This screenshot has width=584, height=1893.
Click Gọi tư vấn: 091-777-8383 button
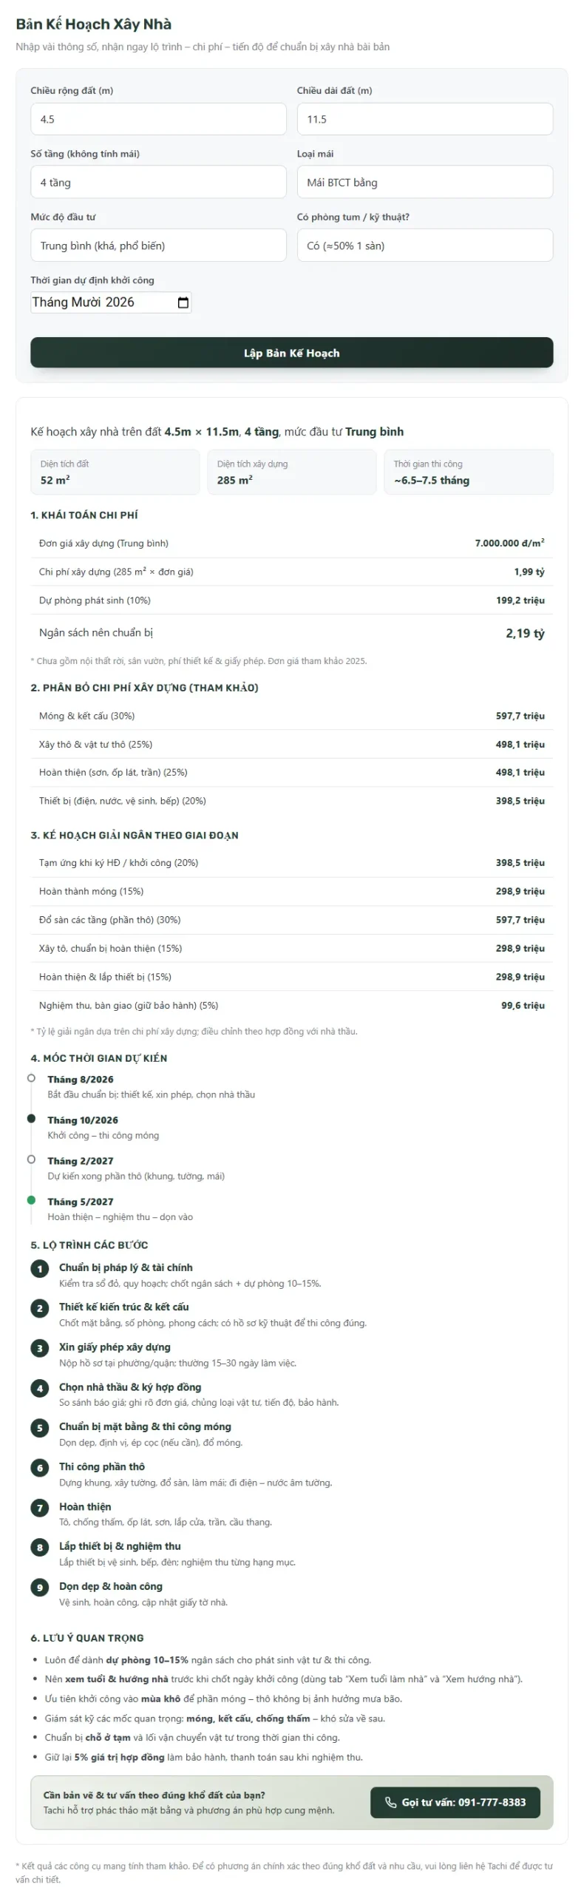pos(455,1802)
